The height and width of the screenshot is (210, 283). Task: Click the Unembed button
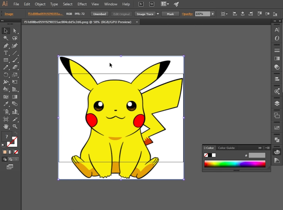point(99,14)
